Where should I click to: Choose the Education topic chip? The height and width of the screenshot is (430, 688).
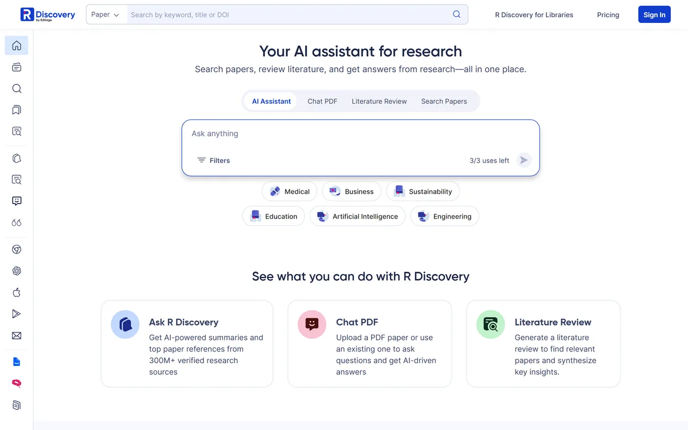(273, 216)
